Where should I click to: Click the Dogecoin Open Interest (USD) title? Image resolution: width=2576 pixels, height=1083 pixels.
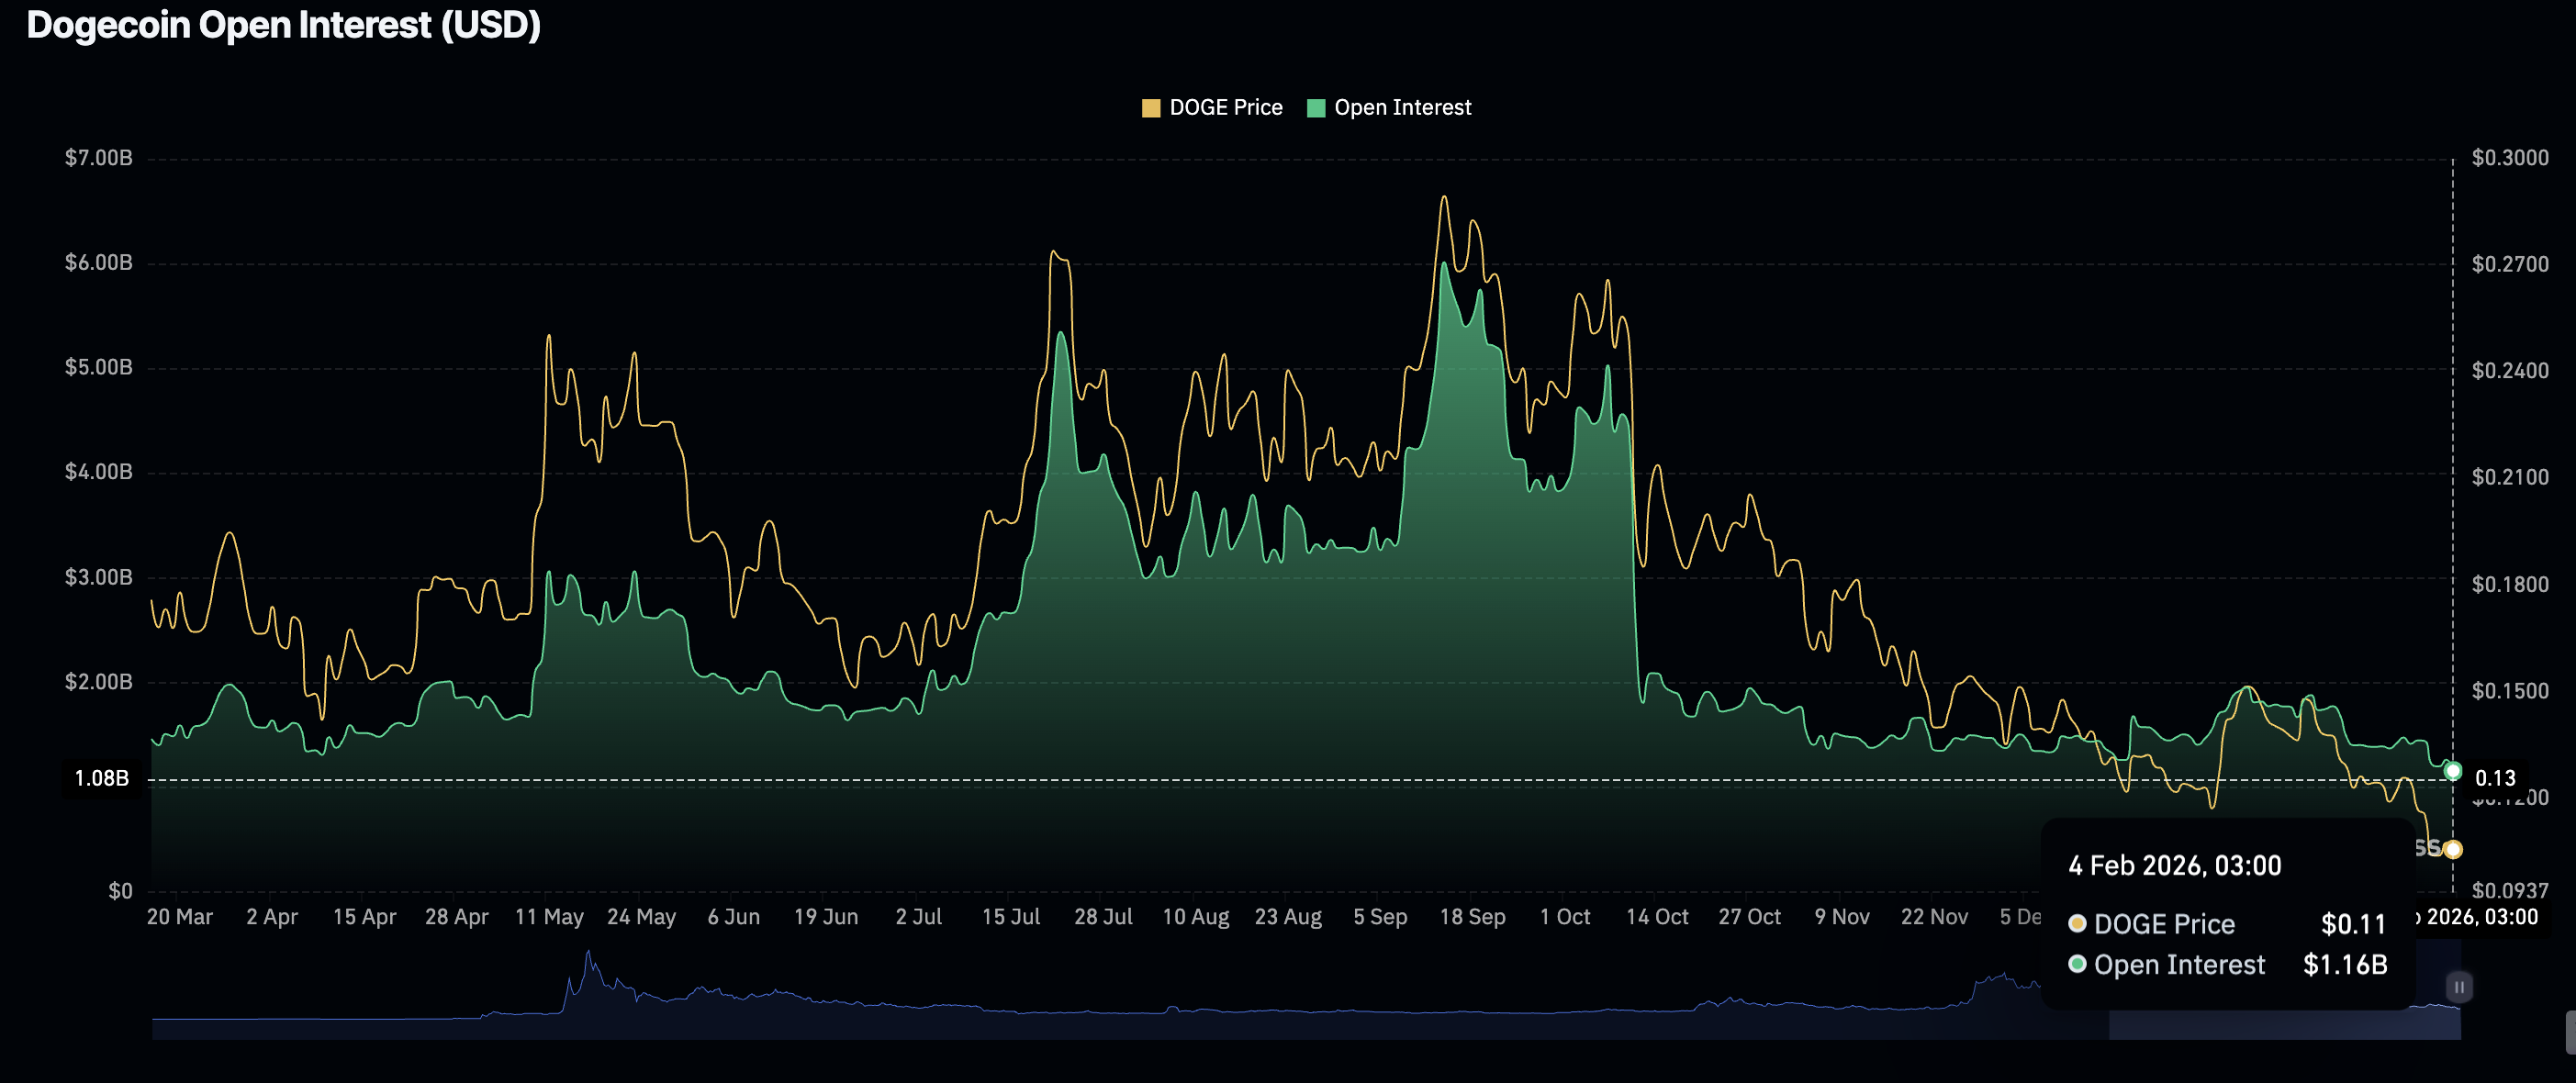point(283,25)
